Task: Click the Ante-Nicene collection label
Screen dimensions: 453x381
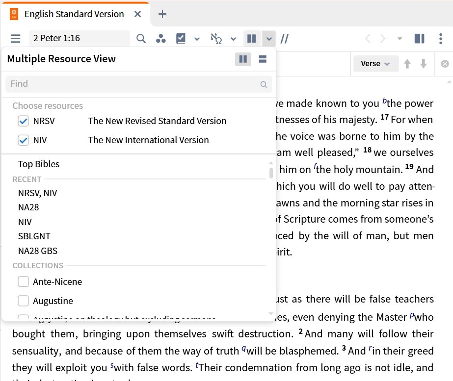Action: tap(57, 282)
